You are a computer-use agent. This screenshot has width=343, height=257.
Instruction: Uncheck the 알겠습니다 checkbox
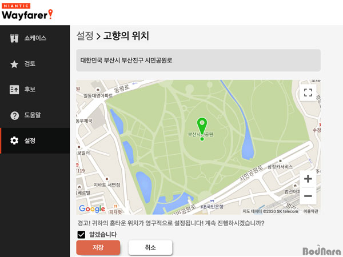click(x=81, y=235)
